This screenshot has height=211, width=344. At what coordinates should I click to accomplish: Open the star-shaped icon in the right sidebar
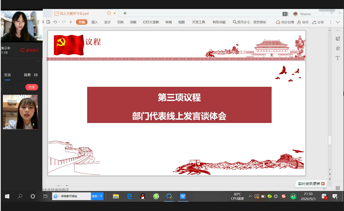[338, 48]
